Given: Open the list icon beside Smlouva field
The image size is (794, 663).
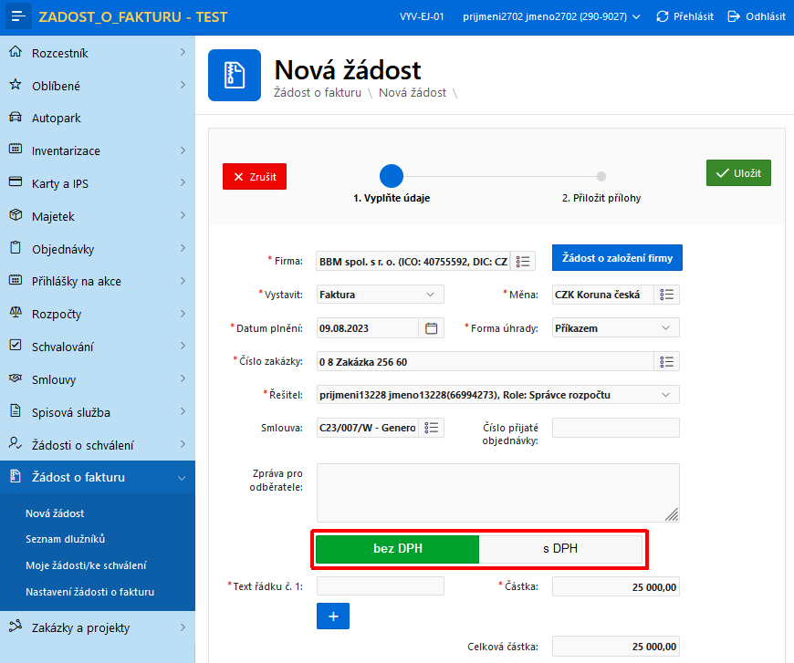Looking at the screenshot, I should [x=432, y=428].
